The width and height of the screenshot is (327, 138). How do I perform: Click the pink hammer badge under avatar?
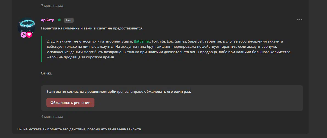pos(23,35)
